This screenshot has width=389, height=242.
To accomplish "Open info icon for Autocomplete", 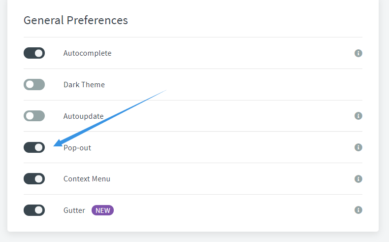I will [358, 53].
